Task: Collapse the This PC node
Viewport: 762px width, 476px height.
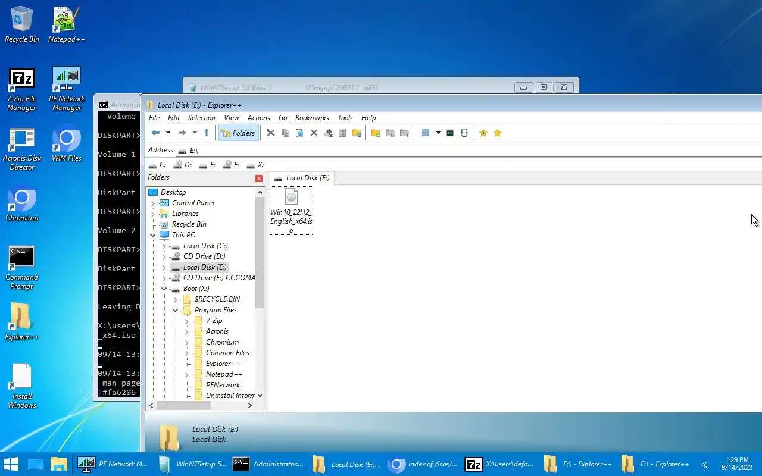Action: [x=153, y=236]
